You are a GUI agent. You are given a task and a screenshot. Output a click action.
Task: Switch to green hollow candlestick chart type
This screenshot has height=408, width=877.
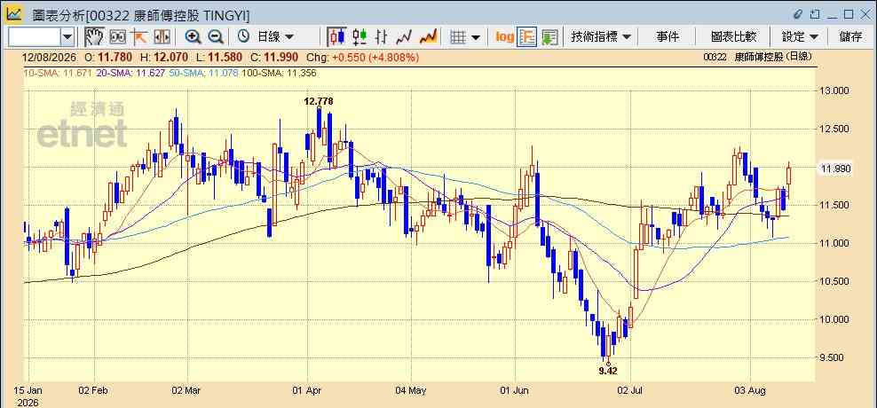[359, 37]
